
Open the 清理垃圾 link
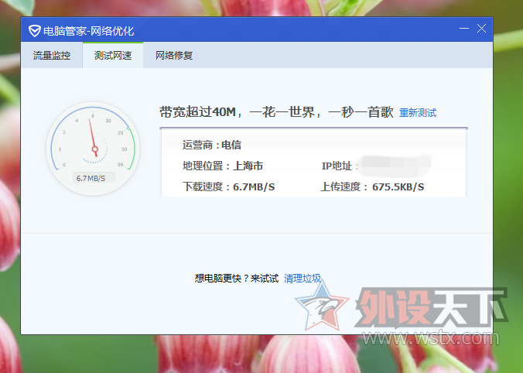point(303,279)
